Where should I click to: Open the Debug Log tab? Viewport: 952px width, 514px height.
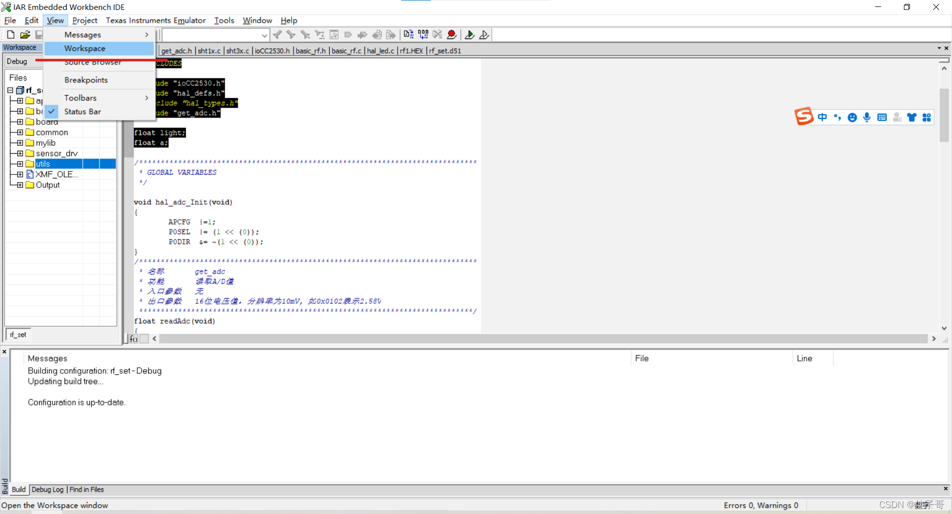48,490
